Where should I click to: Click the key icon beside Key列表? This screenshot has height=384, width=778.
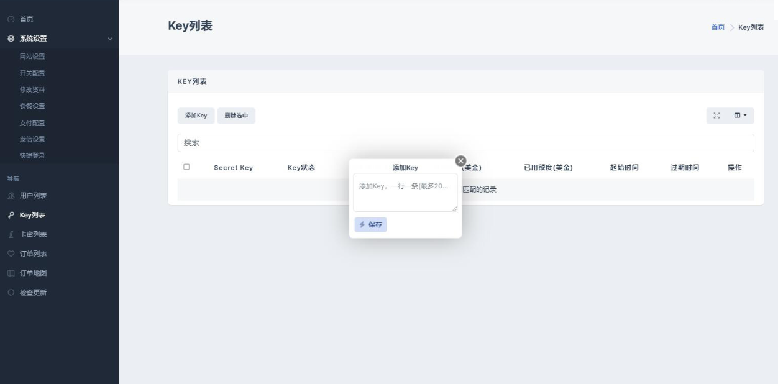pyautogui.click(x=11, y=216)
